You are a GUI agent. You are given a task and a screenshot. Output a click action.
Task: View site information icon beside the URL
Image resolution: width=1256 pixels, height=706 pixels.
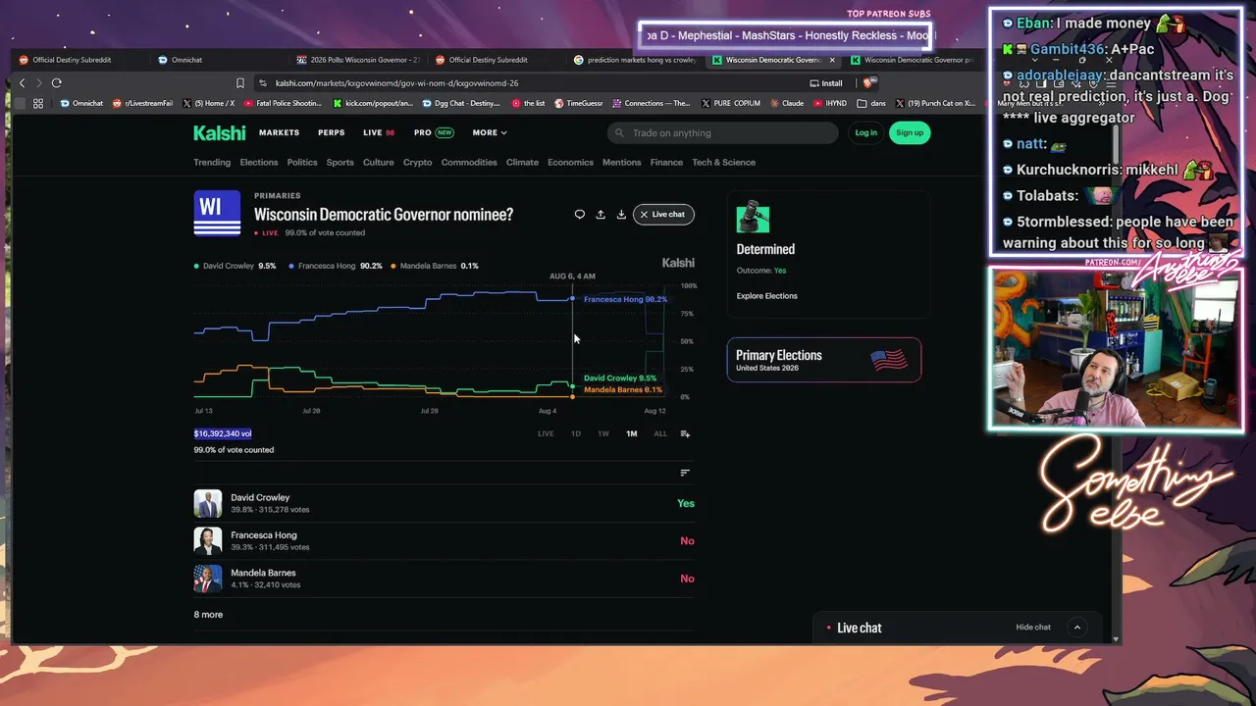tap(262, 83)
